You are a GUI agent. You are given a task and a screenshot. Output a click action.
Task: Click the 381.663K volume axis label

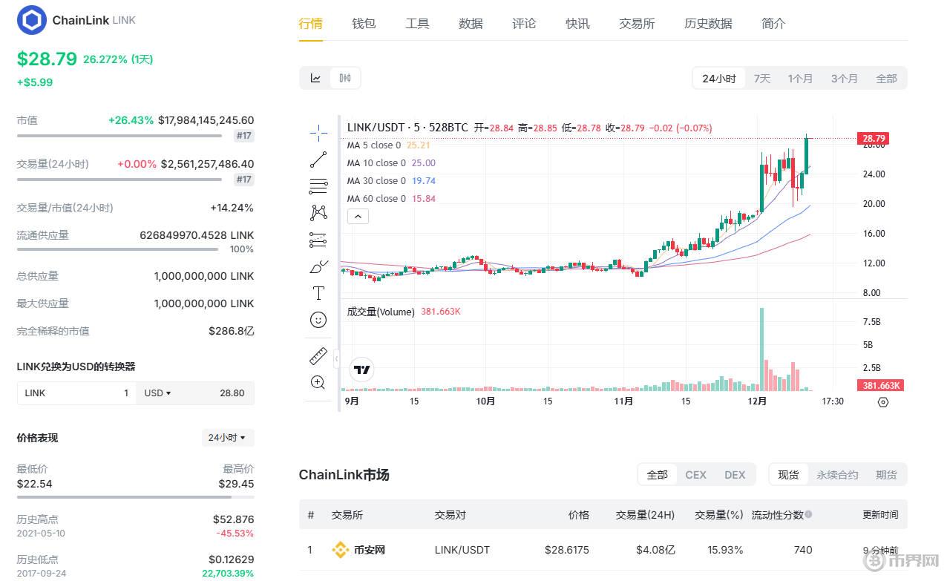[881, 385]
